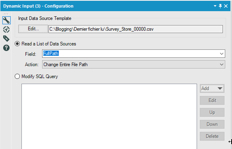Click the Delete button

pos(212,136)
